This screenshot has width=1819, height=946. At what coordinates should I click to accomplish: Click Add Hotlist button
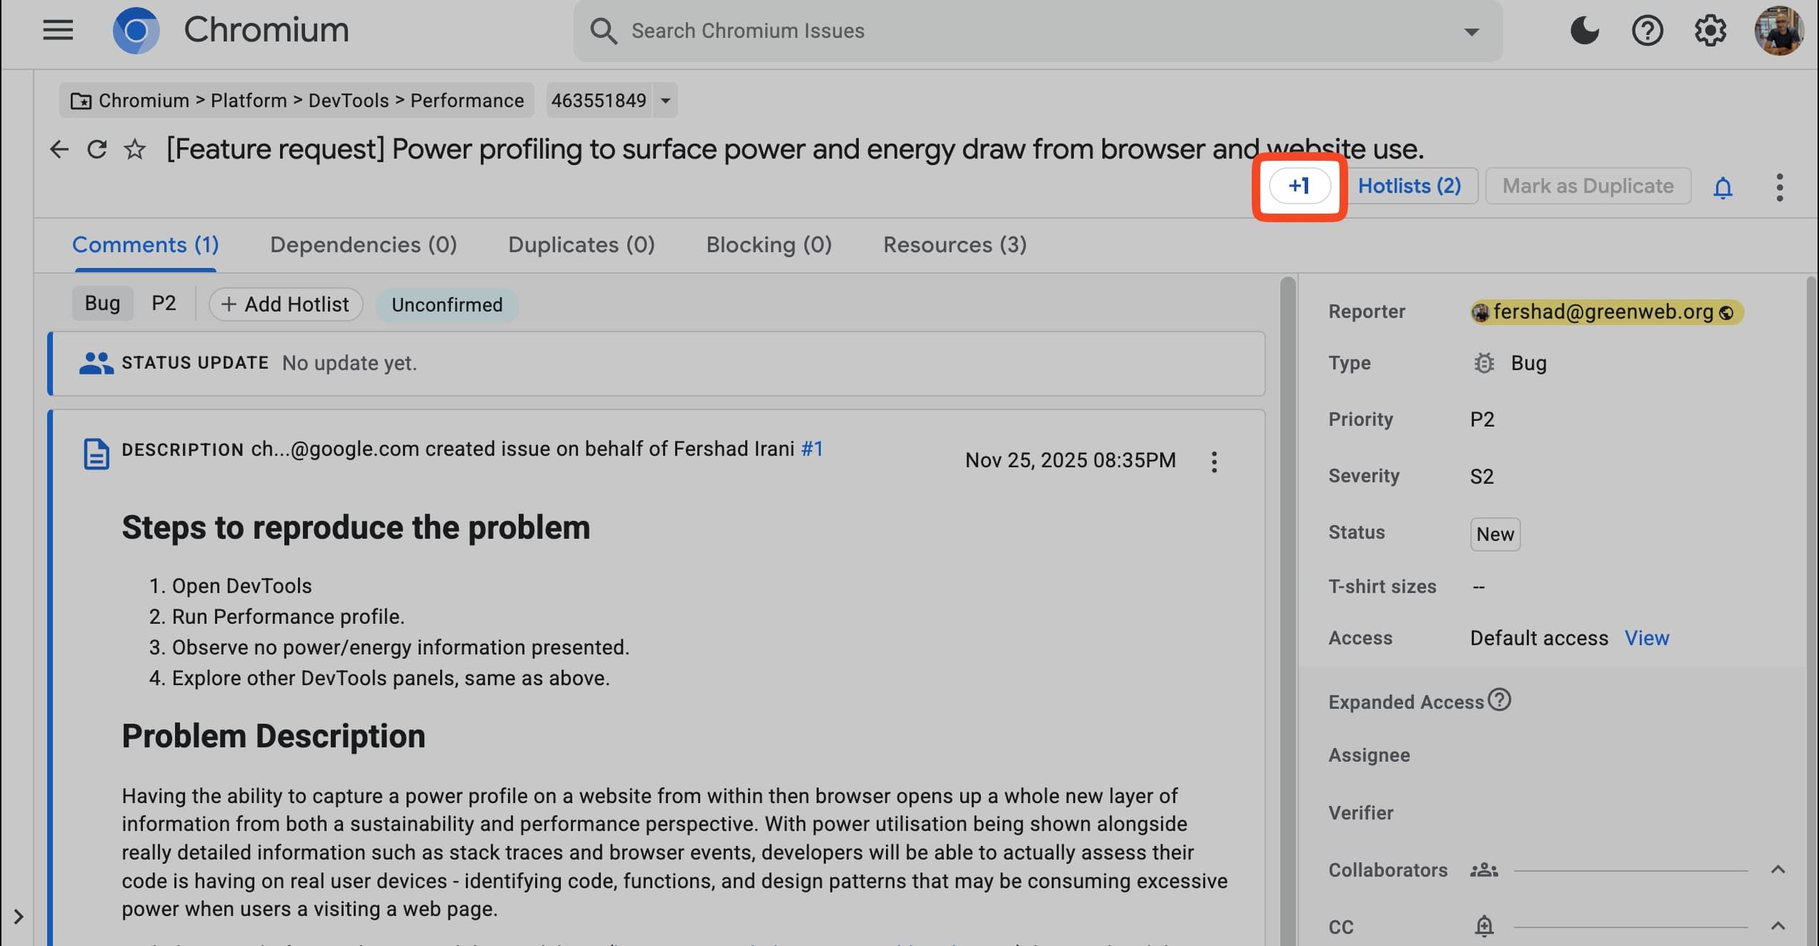(x=285, y=304)
